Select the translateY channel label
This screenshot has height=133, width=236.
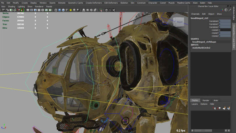(x=214, y=24)
